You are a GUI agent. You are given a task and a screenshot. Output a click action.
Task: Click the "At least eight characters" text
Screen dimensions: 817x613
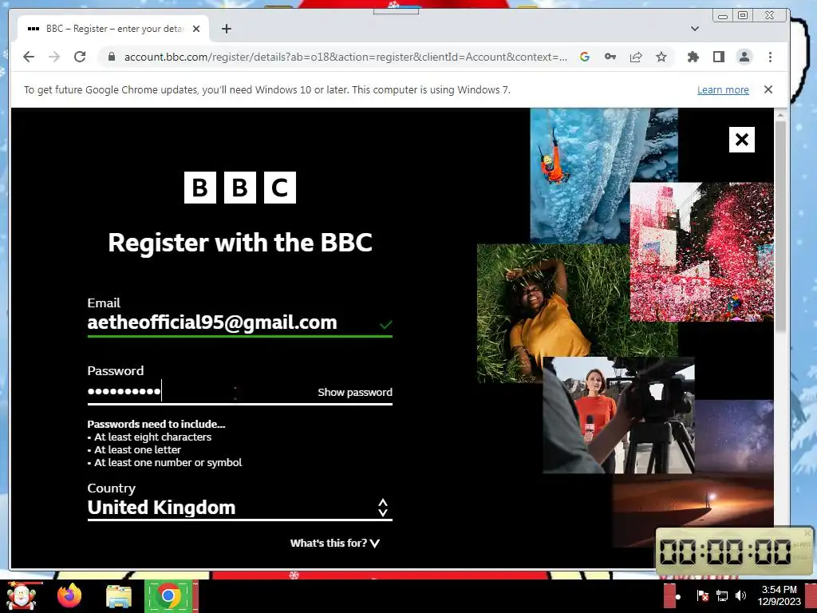pos(152,437)
